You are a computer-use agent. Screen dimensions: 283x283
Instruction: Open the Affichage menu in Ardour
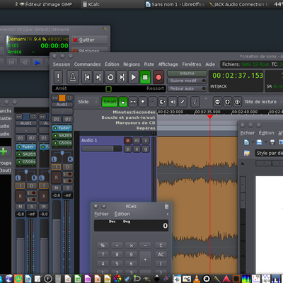(x=168, y=64)
